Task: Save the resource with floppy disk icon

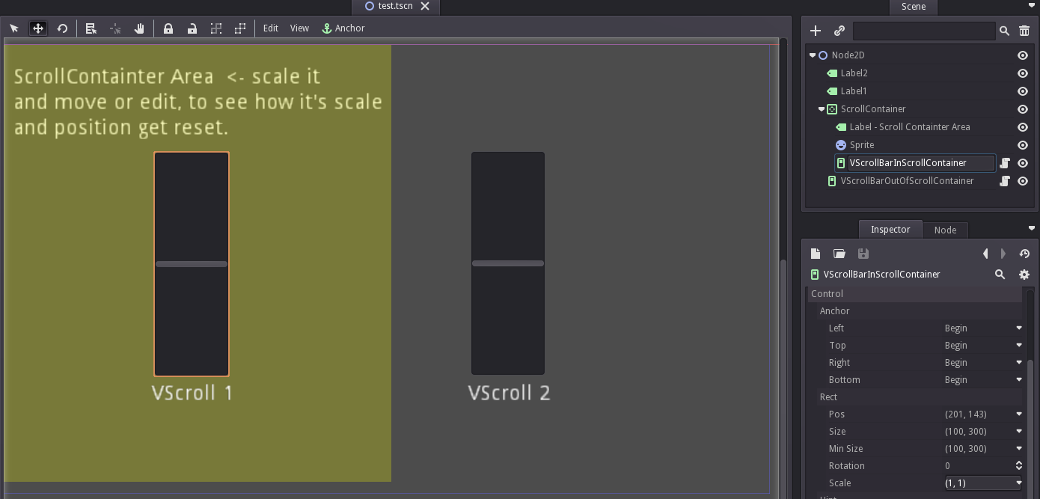Action: (863, 254)
